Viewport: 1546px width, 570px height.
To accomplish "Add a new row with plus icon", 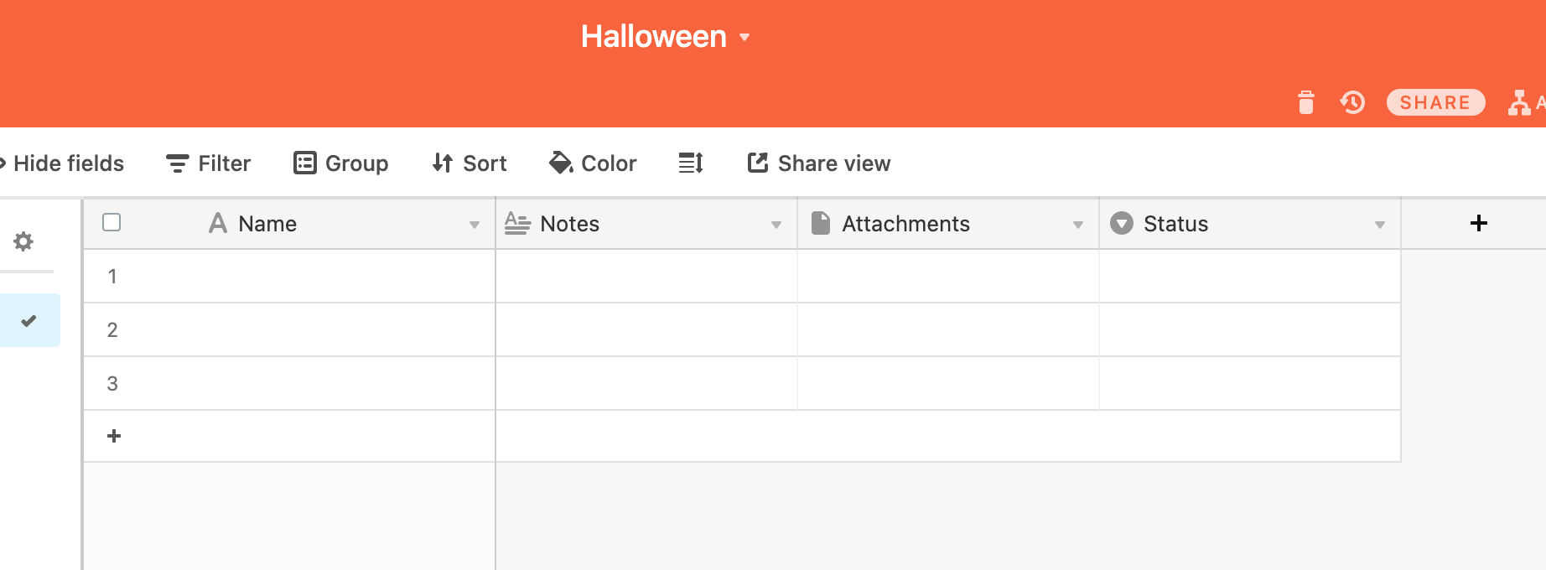I will (114, 436).
